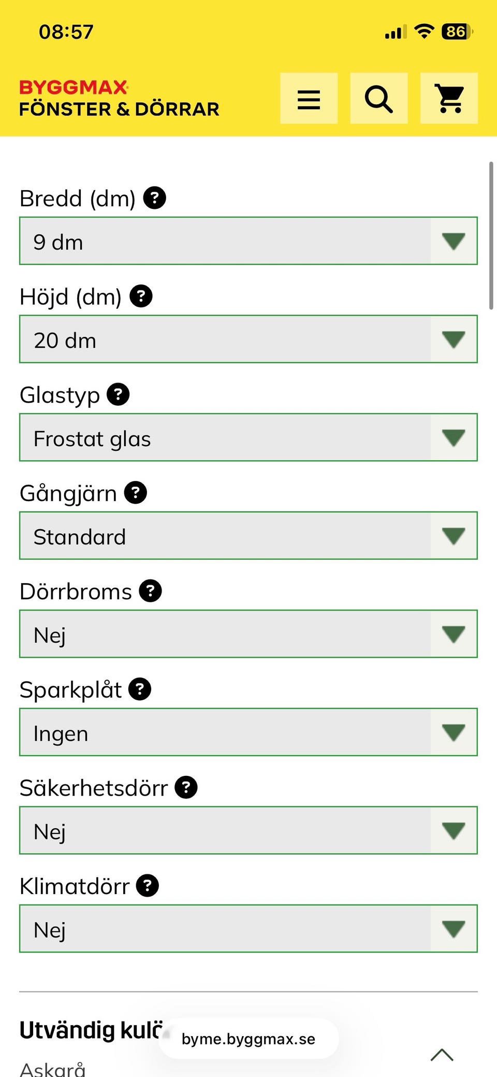Open the Glastyp help tooltip
This screenshot has width=497, height=1077.
[118, 394]
